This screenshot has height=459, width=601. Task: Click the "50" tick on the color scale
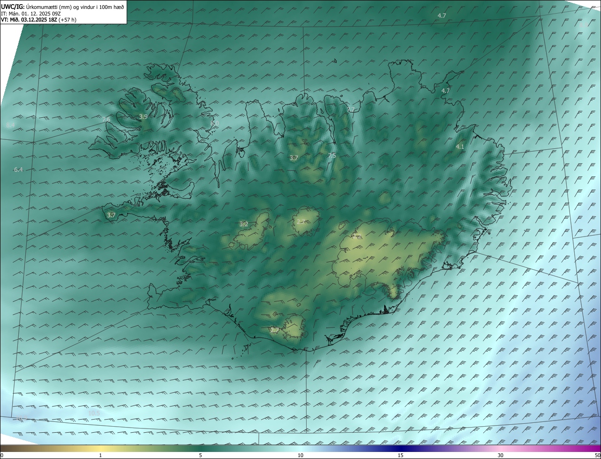click(597, 455)
